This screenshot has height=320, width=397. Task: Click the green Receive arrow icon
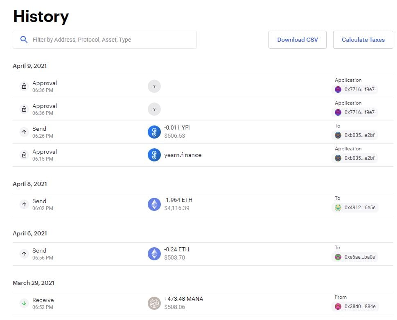[24, 303]
